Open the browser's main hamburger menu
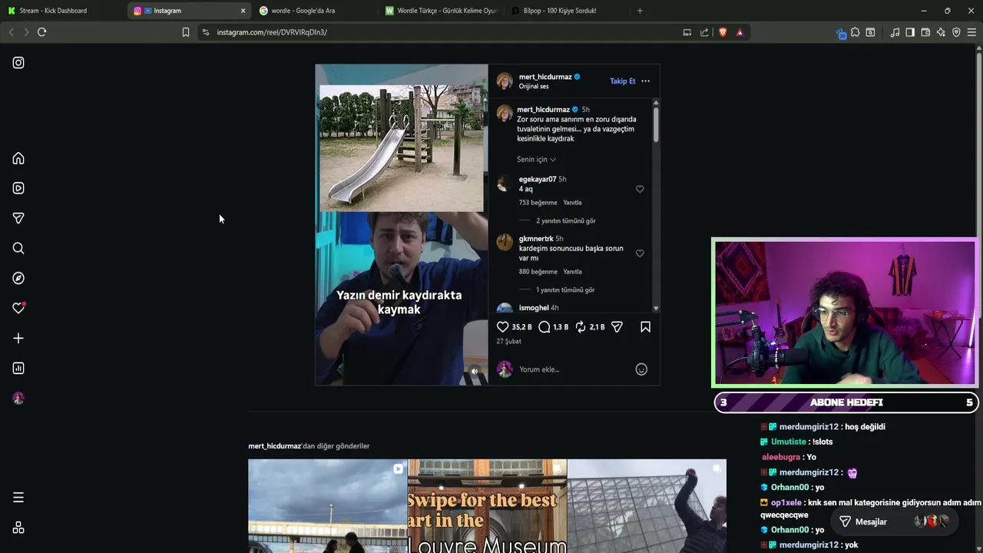The height and width of the screenshot is (553, 983). [971, 32]
